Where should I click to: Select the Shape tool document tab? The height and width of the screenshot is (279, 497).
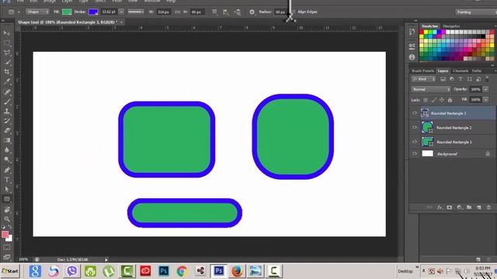(x=68, y=22)
